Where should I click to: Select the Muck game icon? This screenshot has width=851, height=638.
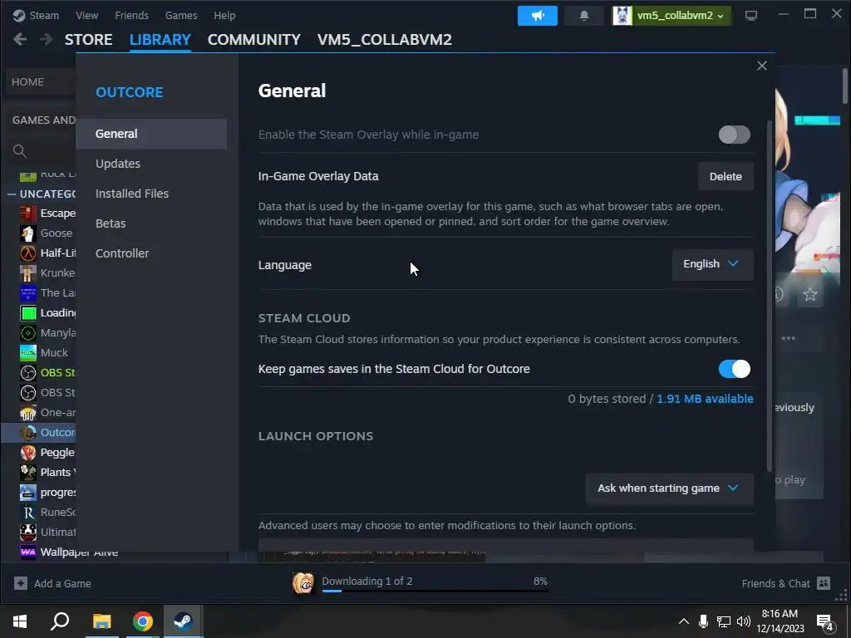coord(28,352)
